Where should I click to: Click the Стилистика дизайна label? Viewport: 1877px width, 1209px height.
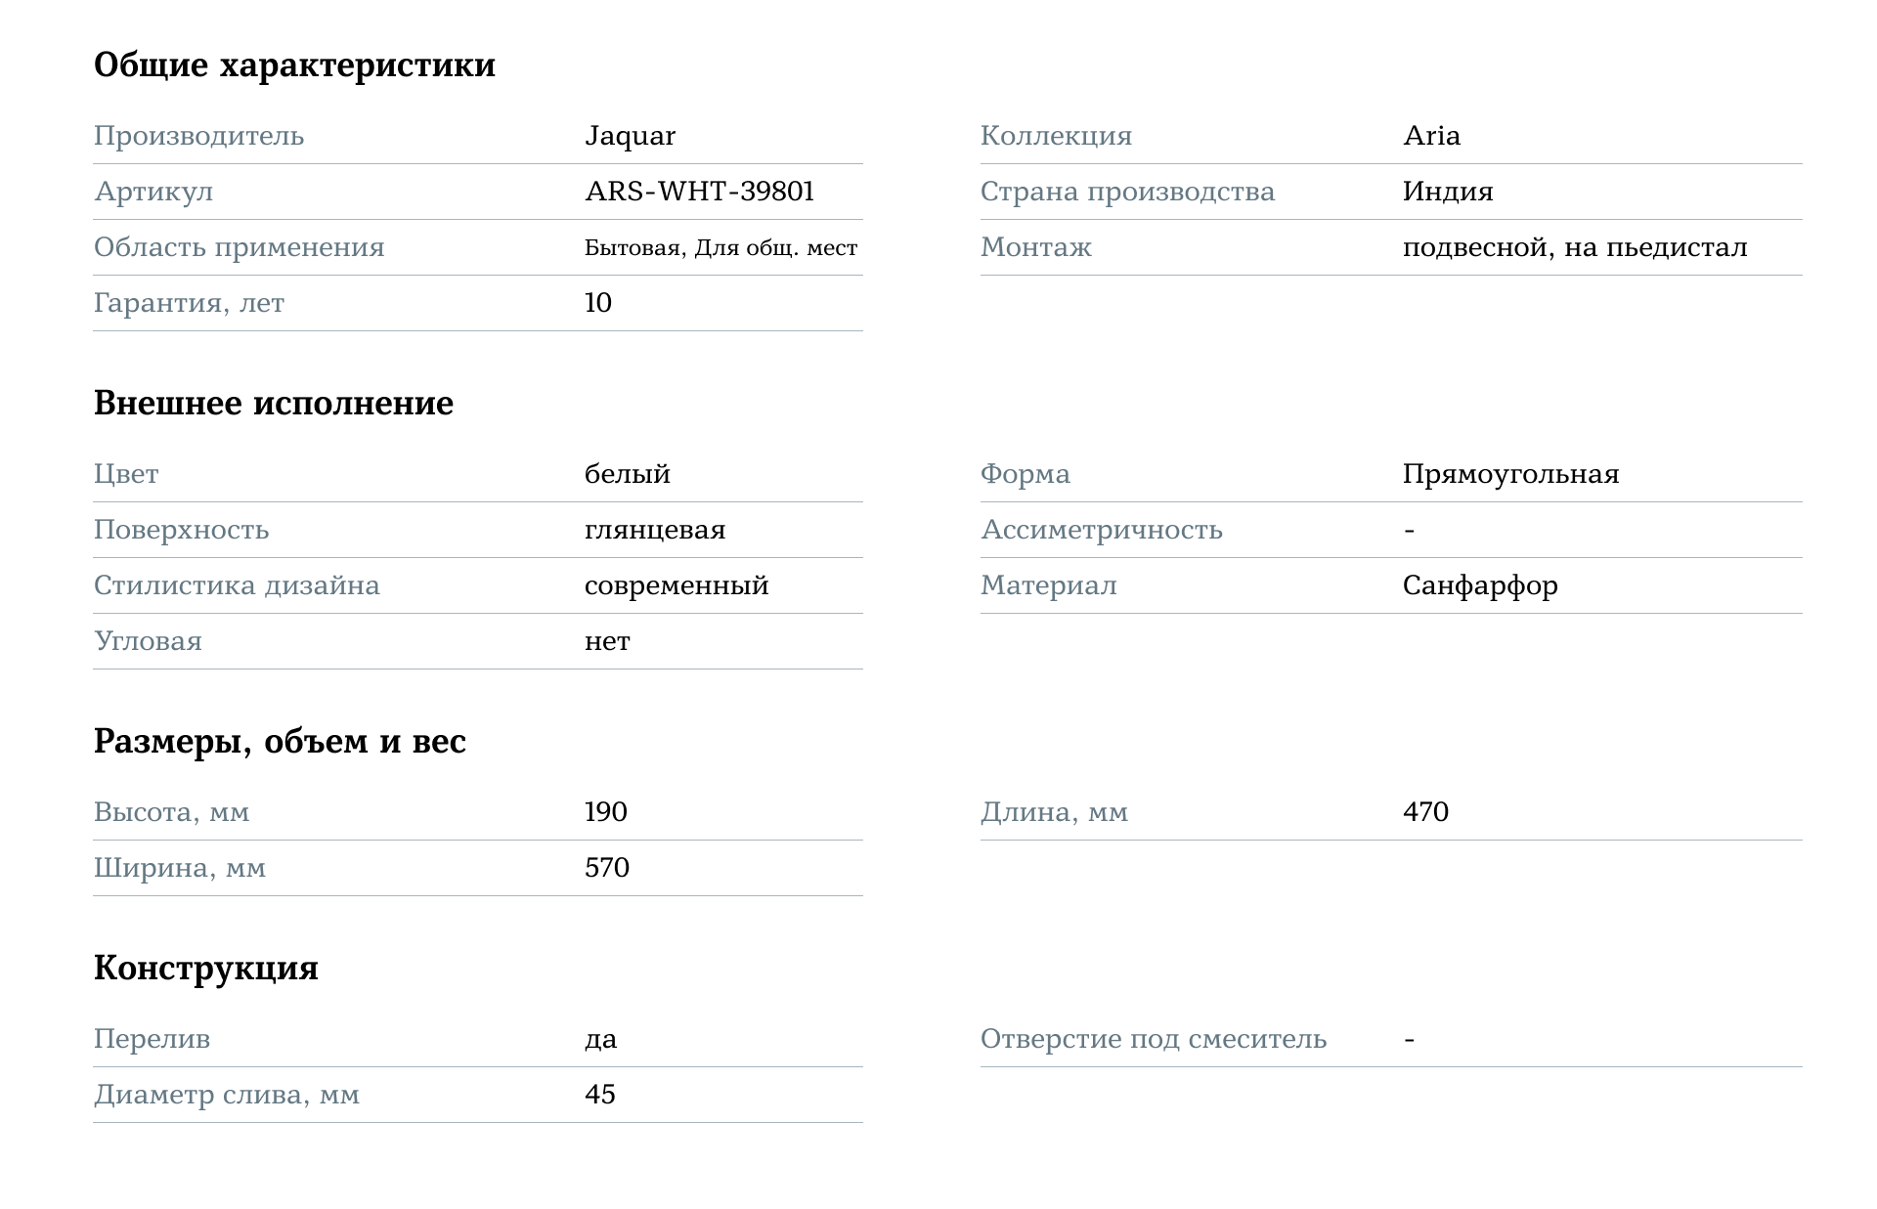[237, 585]
